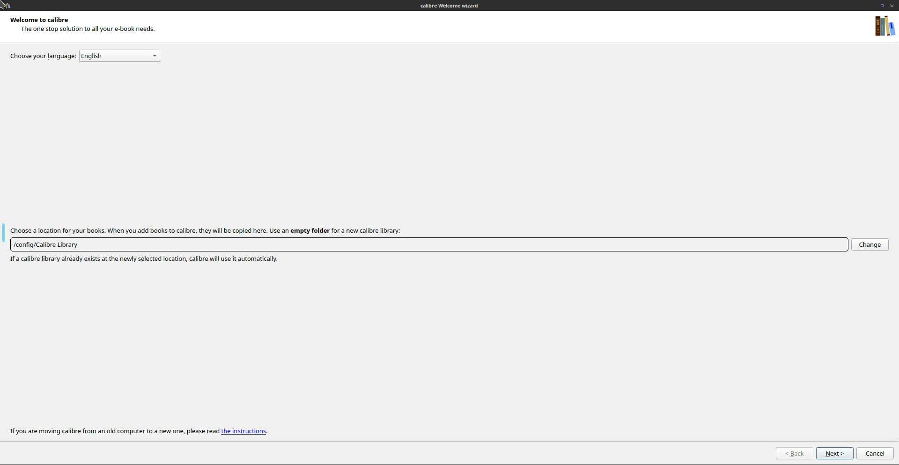
Task: Proceed with the Next button
Action: 834,453
